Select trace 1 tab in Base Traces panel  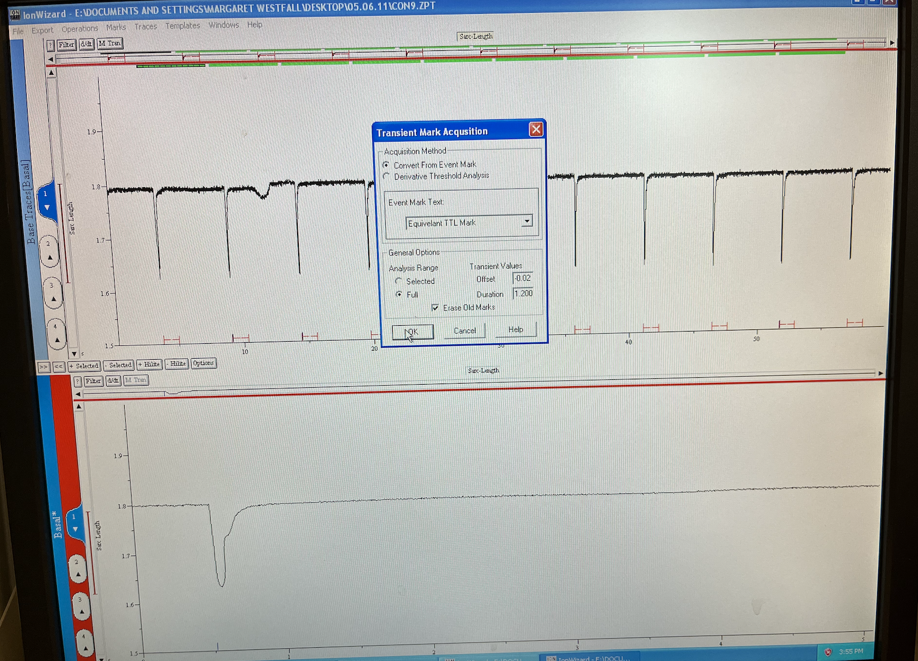coord(46,201)
